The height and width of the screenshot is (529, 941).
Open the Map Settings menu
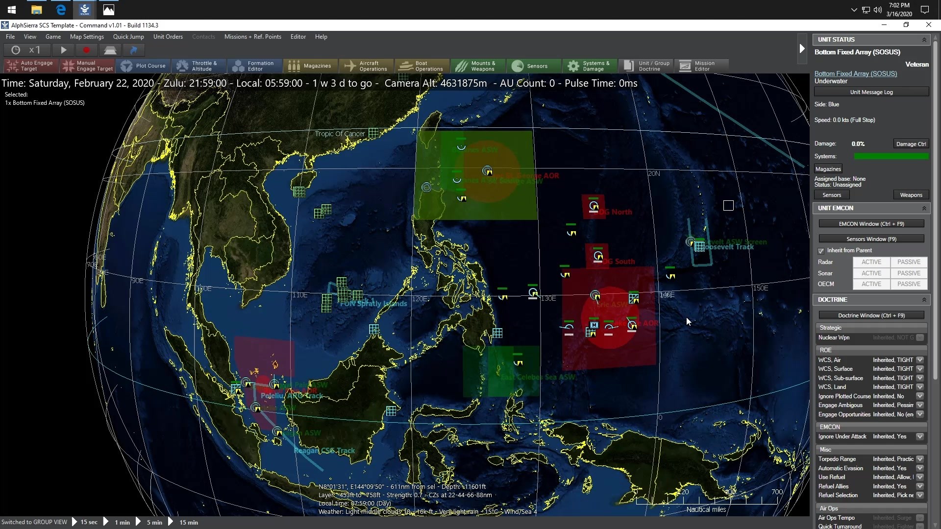point(87,37)
